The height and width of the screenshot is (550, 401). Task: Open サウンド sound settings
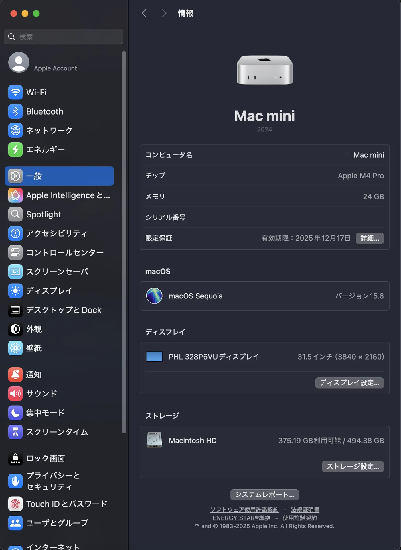(x=59, y=394)
